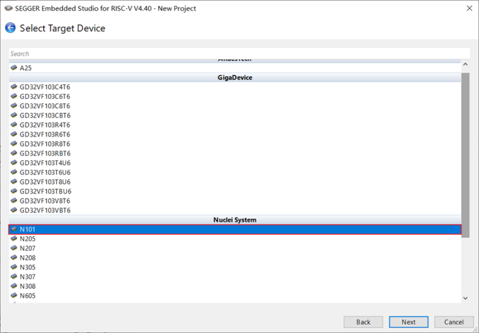Click the scrollbar up arrow

(465, 64)
